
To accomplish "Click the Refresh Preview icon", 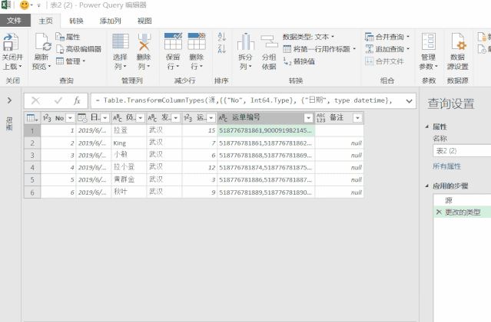I will point(42,42).
